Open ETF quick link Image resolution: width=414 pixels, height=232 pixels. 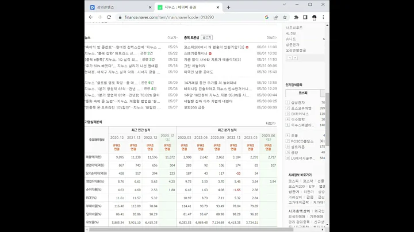[312, 187]
